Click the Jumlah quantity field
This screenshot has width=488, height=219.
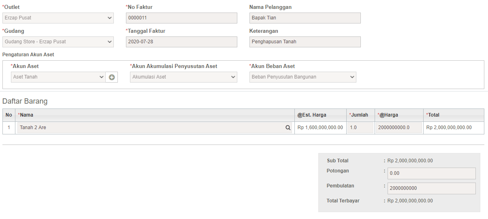[x=360, y=128]
